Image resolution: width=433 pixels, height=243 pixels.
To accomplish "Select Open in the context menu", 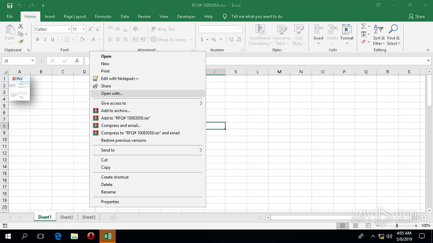I will coord(147,56).
